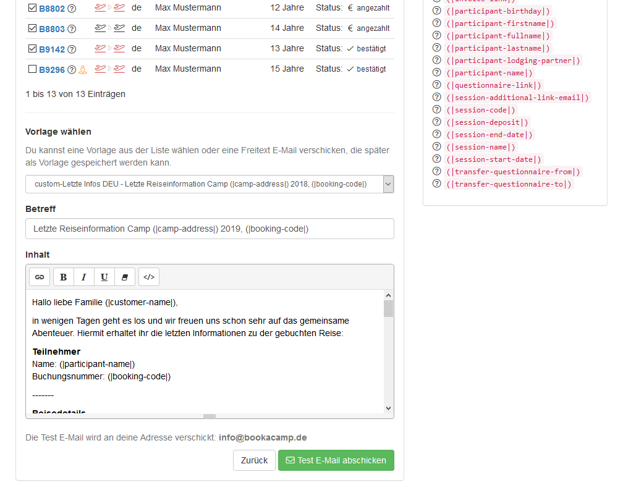Click the insert link icon in editor toolbar

pyautogui.click(x=40, y=277)
